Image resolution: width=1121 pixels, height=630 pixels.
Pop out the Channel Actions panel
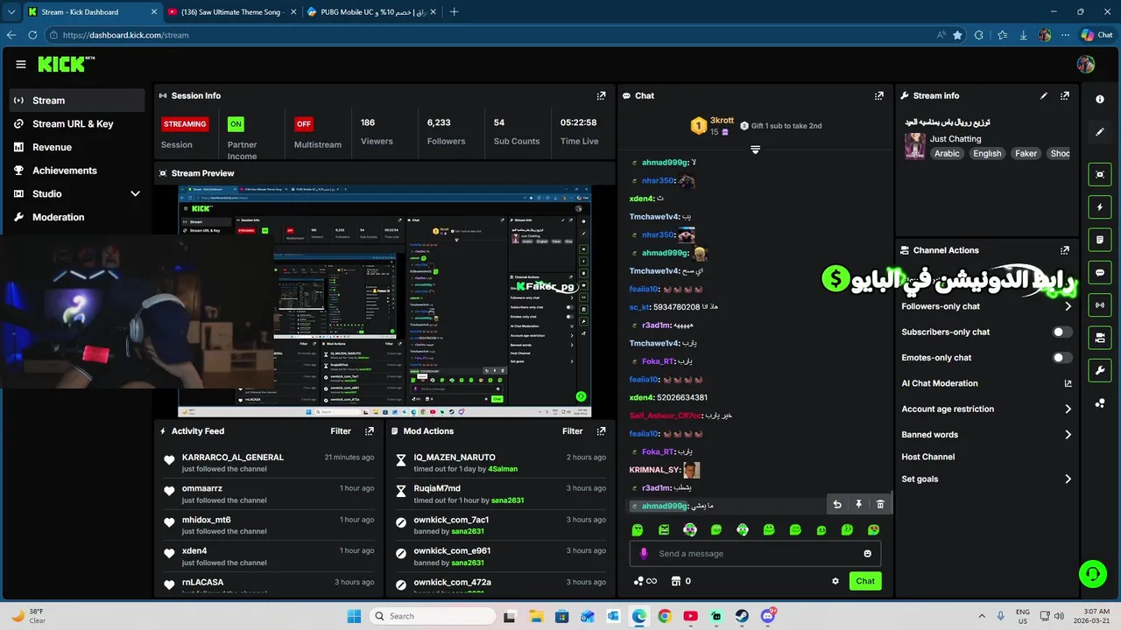[1065, 250]
